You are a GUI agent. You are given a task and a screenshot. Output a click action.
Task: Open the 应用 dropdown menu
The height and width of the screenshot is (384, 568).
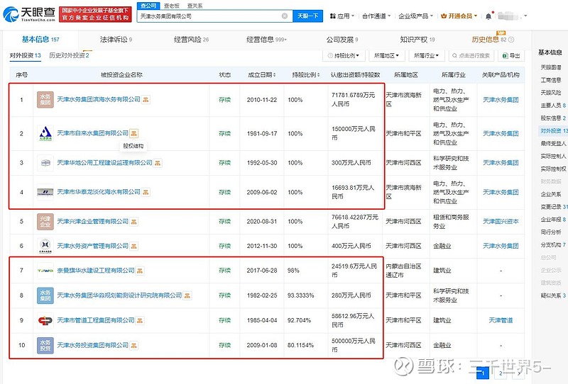(x=342, y=16)
